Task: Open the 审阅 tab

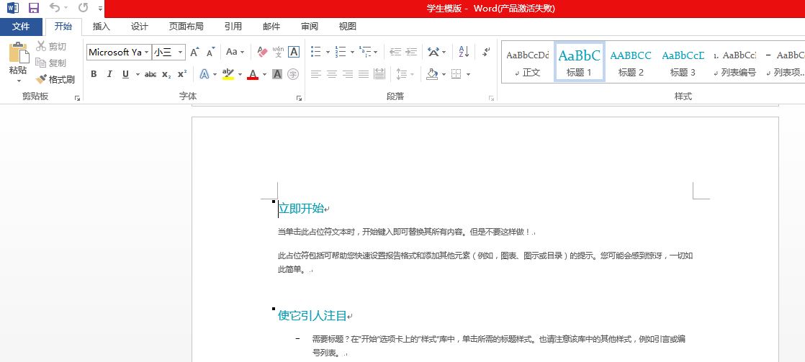Action: [x=310, y=27]
